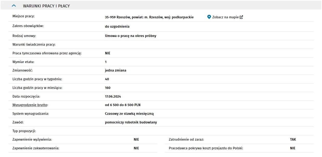Click the jedna zmiana shift value
Viewport: 322px width, 157px height.
click(x=116, y=70)
